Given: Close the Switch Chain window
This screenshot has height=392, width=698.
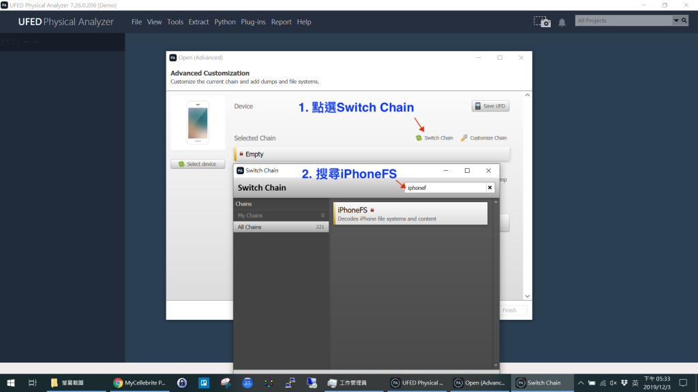Looking at the screenshot, I should [488, 170].
